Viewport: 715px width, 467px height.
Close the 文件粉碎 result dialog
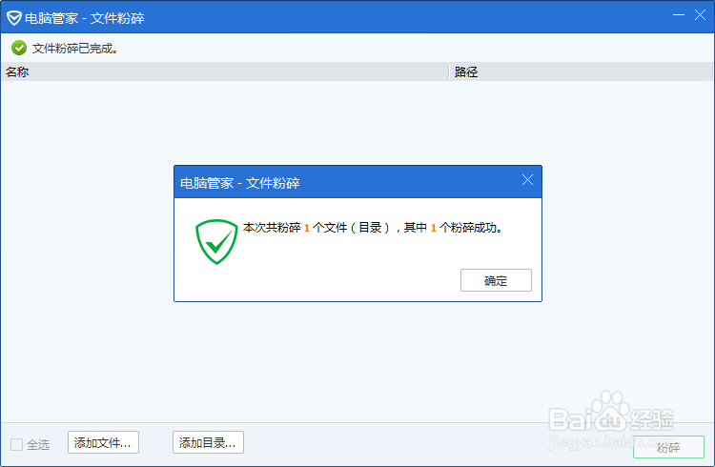(527, 180)
